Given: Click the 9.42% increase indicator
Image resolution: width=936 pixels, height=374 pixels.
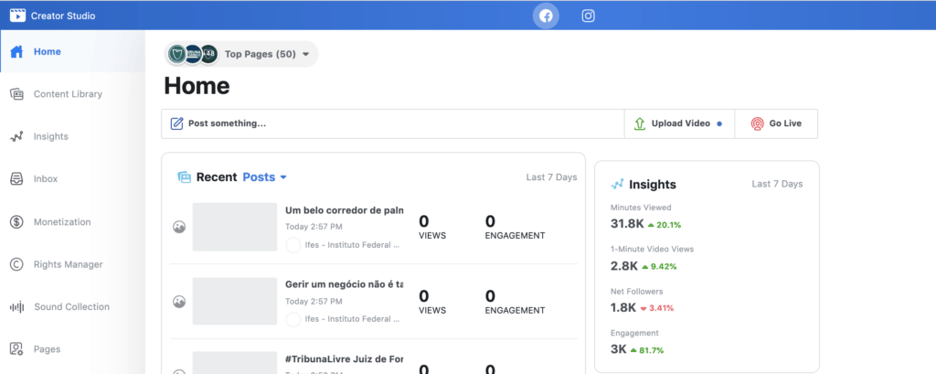Looking at the screenshot, I should 660,267.
